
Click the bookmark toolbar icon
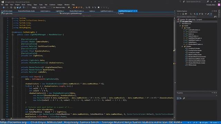coord(98,8)
